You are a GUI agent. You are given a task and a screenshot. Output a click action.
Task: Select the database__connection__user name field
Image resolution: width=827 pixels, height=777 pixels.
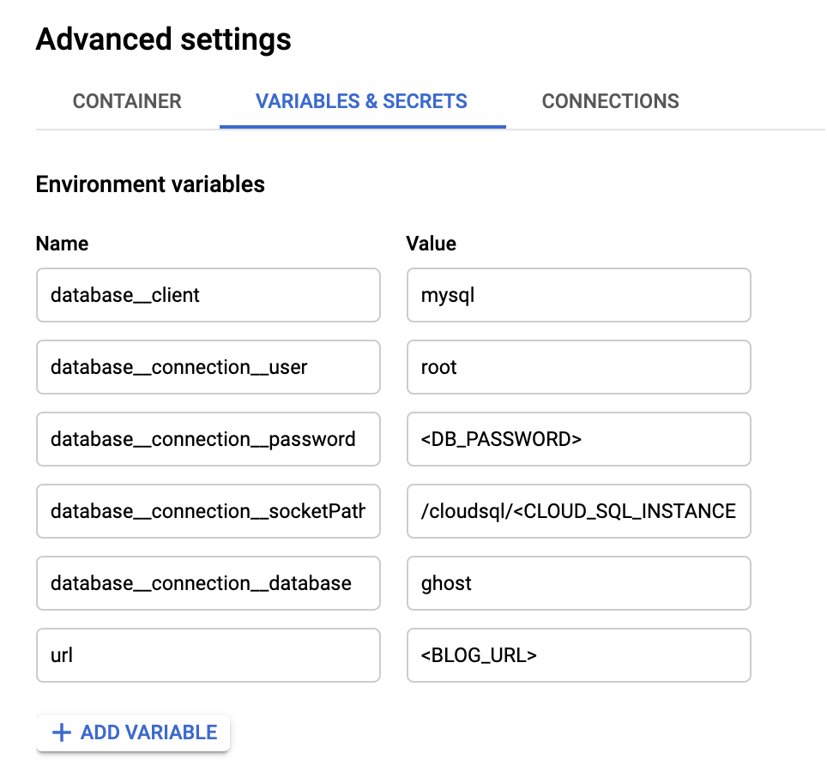(208, 367)
